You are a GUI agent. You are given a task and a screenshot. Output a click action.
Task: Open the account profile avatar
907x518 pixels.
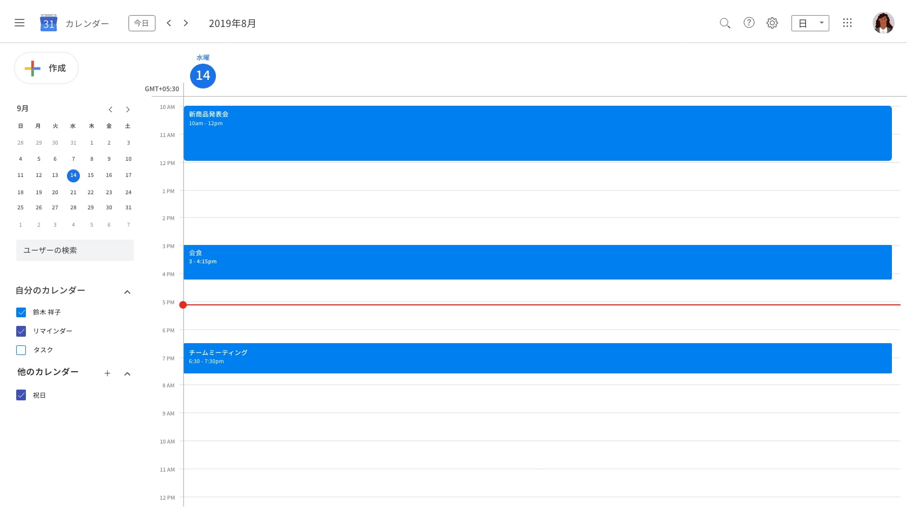pyautogui.click(x=883, y=23)
